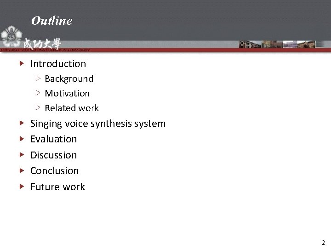Click 'Singing voice synthesis system' bullet
This screenshot has height=248, width=331.
pos(98,124)
